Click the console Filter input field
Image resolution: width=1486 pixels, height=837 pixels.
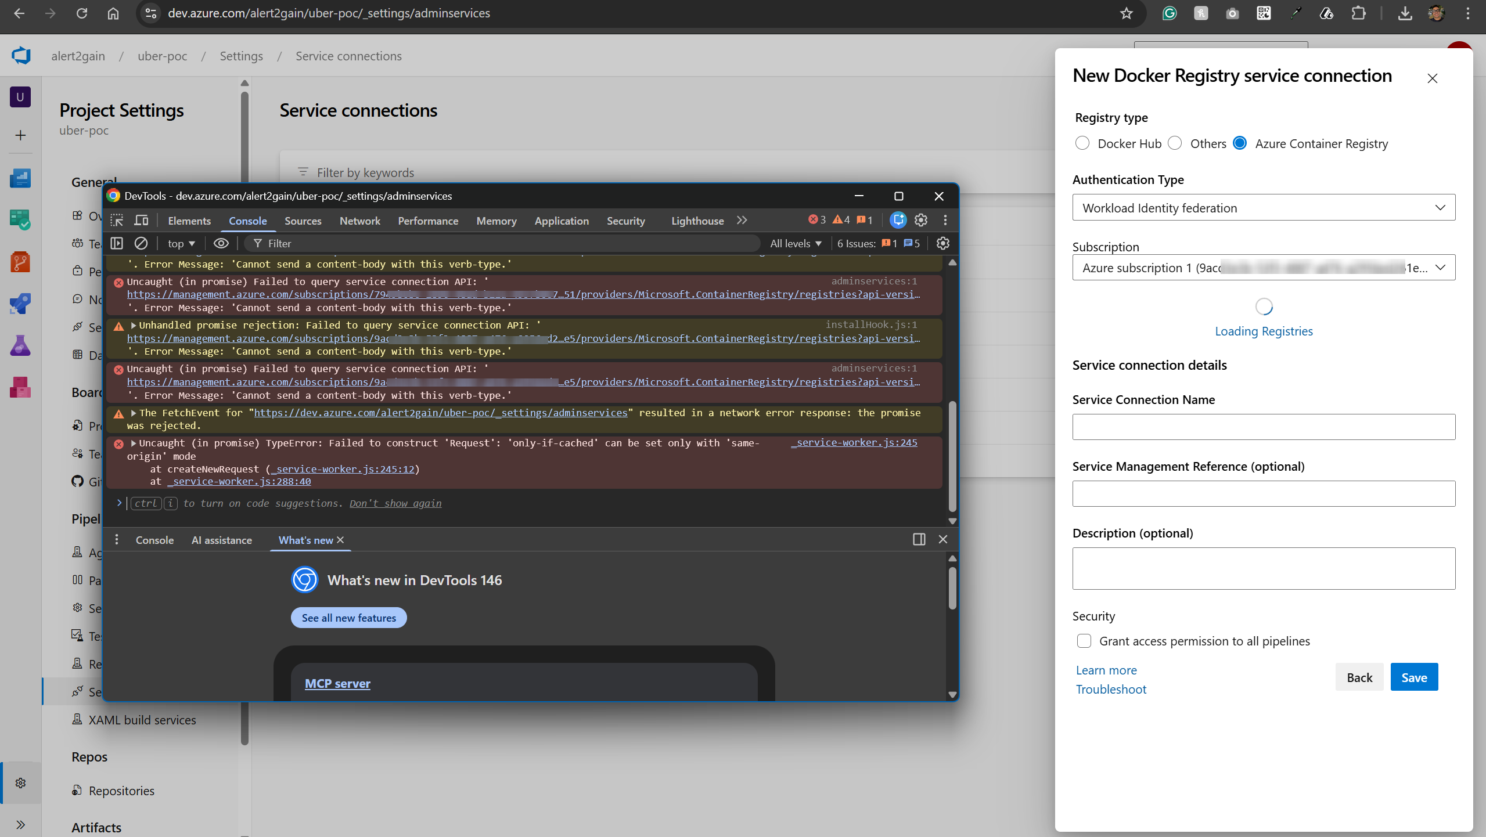(502, 244)
